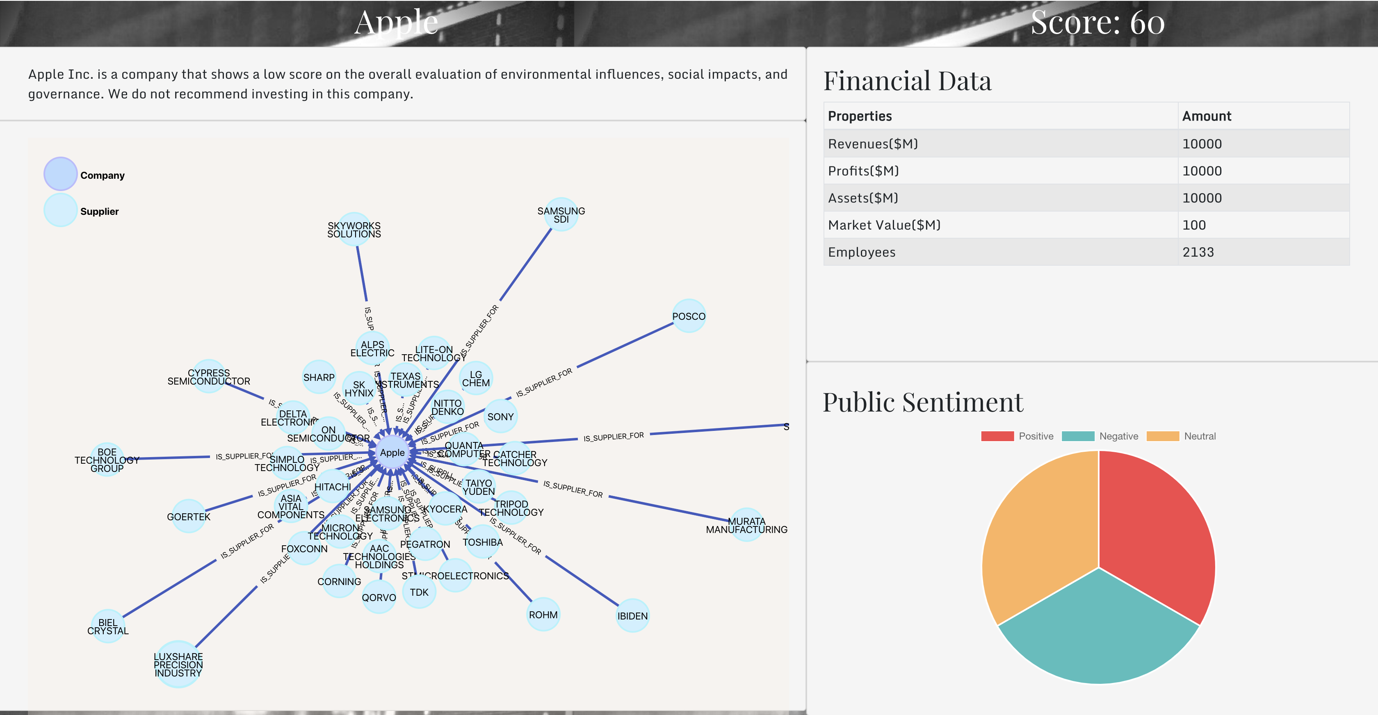The height and width of the screenshot is (715, 1378).
Task: Click the LUXSHARE PRECISION INDUSTRY node
Action: pos(178,664)
